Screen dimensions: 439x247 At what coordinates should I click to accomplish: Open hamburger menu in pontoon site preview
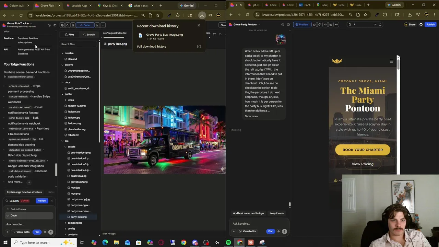tap(391, 61)
